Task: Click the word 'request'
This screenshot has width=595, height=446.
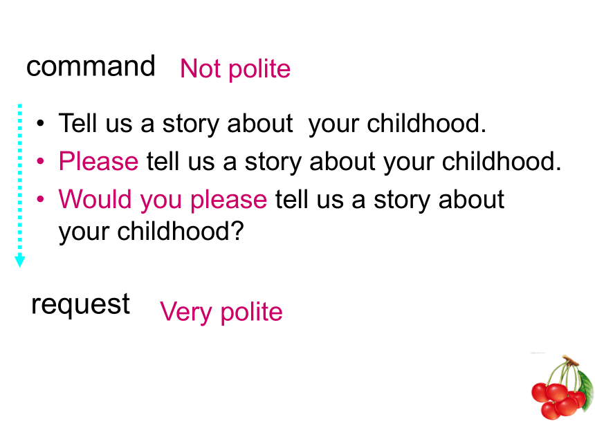Action: click(x=80, y=305)
